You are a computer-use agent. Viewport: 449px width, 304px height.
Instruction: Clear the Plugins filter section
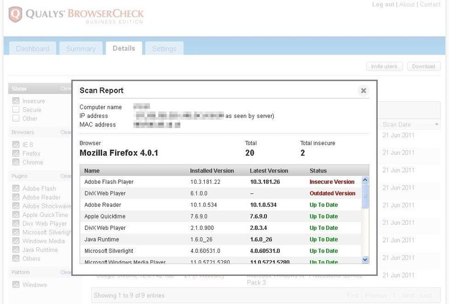pyautogui.click(x=66, y=176)
